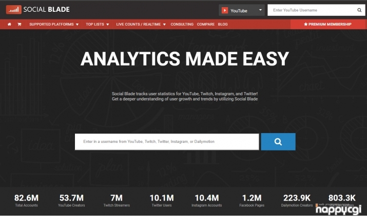
Task: Click the Social Blade logo icon
Action: click(13, 10)
